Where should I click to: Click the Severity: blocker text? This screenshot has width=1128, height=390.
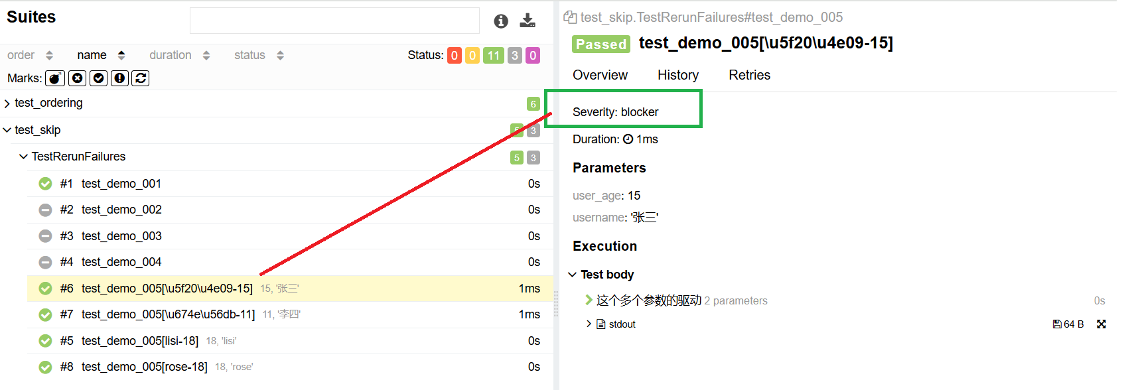tap(616, 112)
